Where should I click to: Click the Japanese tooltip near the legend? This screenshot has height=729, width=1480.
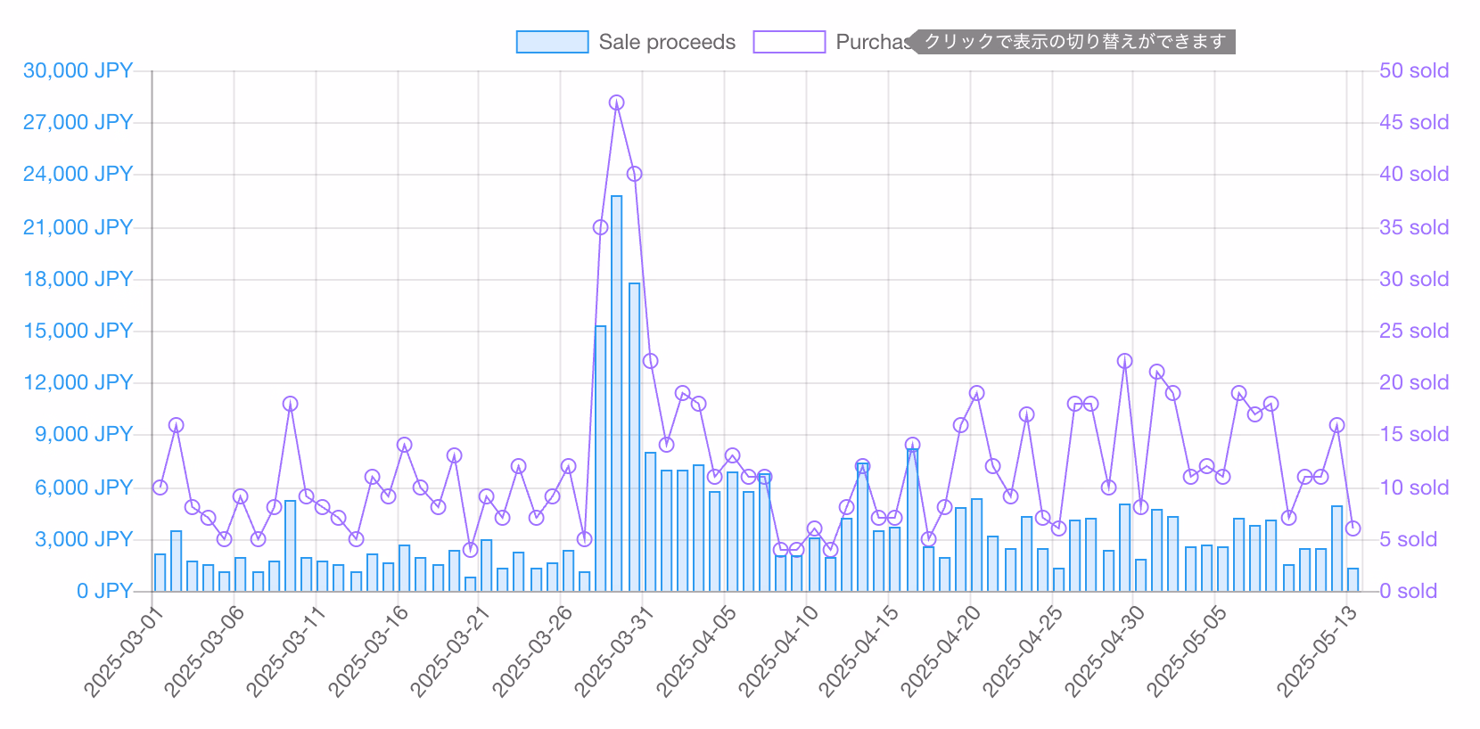click(1074, 42)
